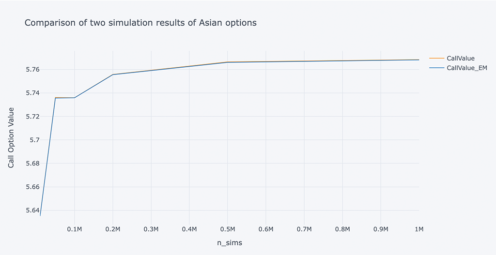Click the line's data point at 0.1M
496x255 pixels.
75,98
